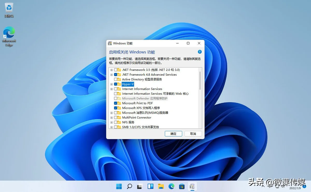Viewport: 311px width, 192px height.
Task: Click the folder icon beside SMB 1.0/CIFS
Action: pos(119,127)
